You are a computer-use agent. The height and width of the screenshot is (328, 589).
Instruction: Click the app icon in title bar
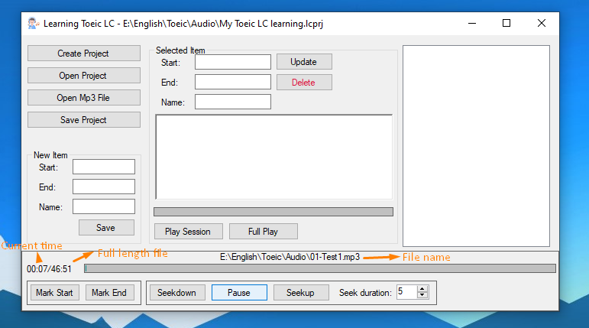click(x=33, y=24)
